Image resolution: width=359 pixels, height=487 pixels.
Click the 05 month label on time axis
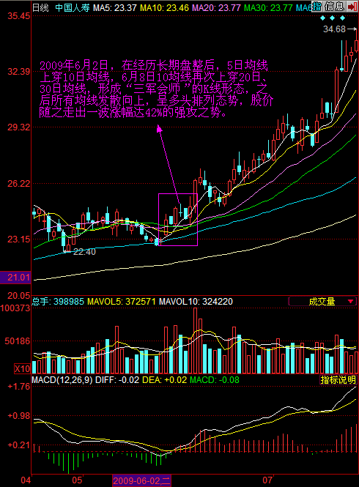(77, 480)
